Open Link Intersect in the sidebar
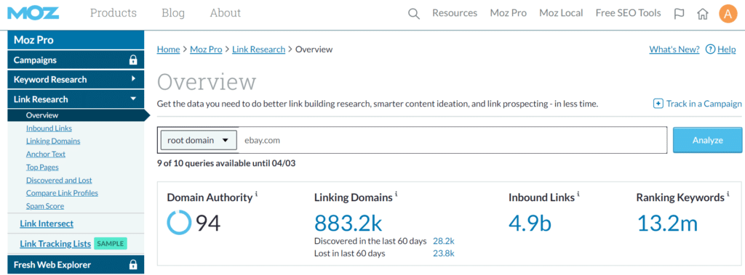 click(x=47, y=223)
